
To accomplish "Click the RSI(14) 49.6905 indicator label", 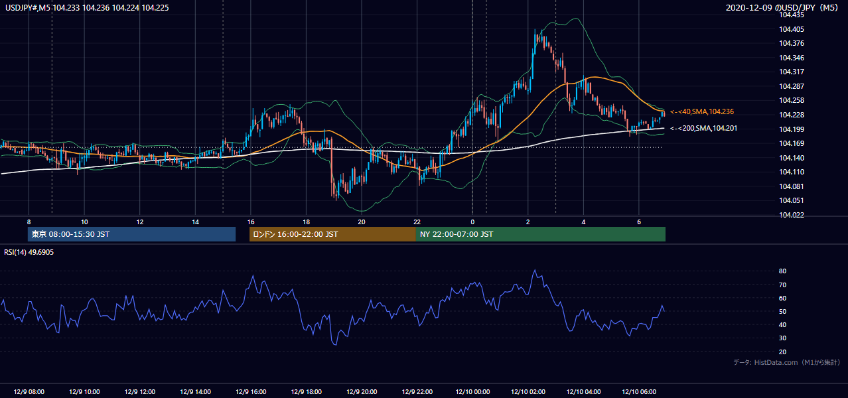I will [29, 252].
